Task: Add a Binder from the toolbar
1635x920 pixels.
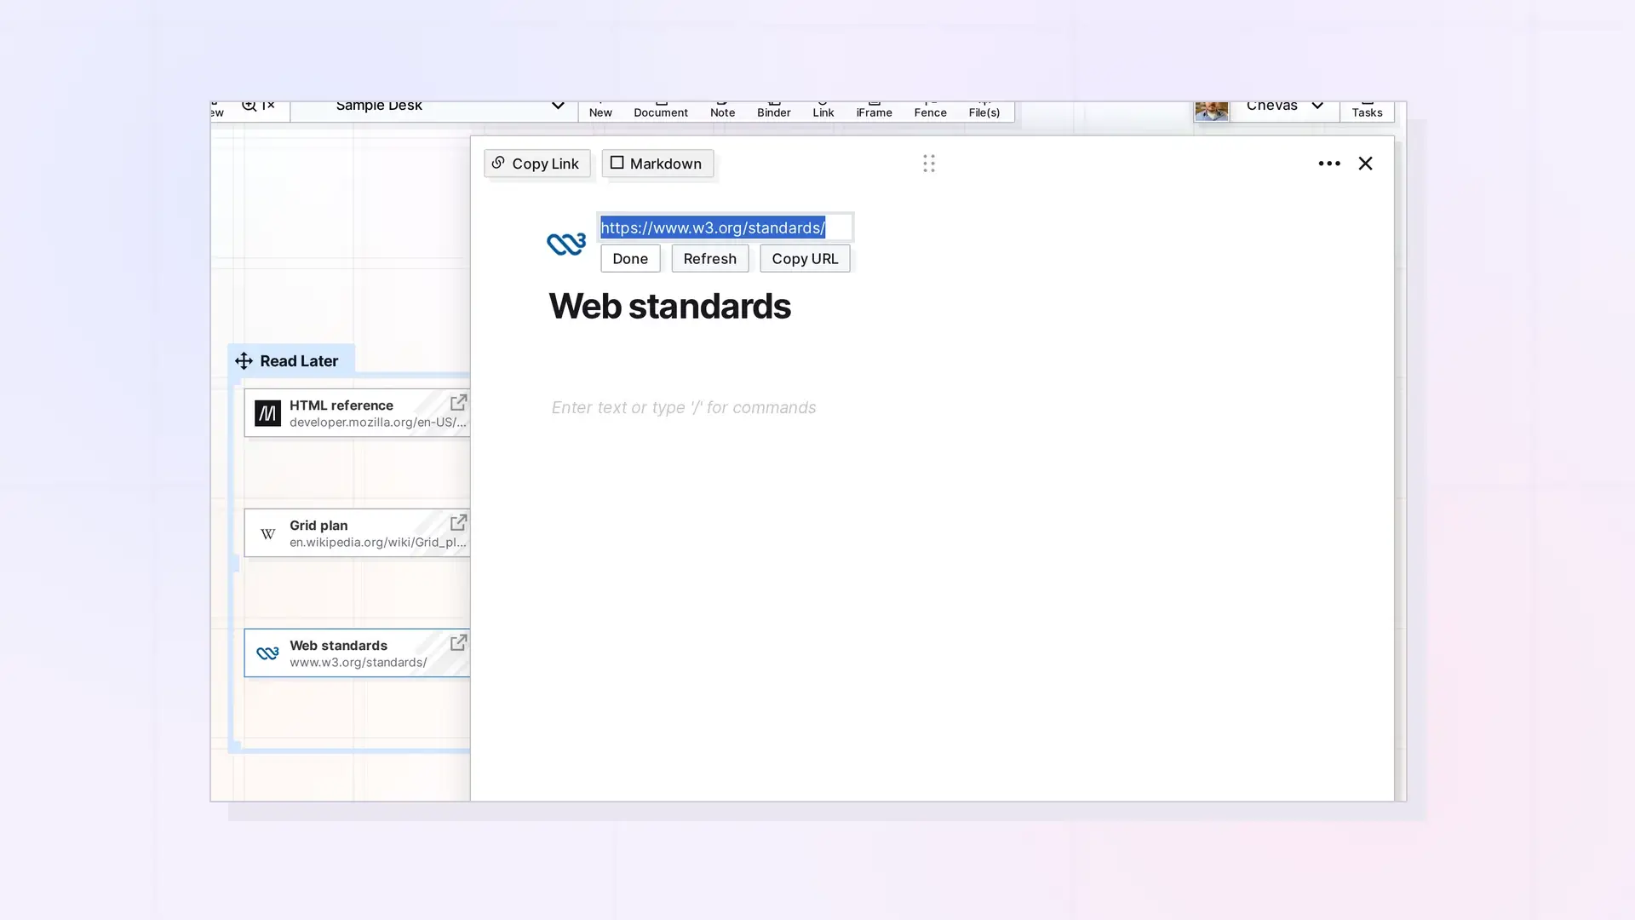Action: (773, 111)
